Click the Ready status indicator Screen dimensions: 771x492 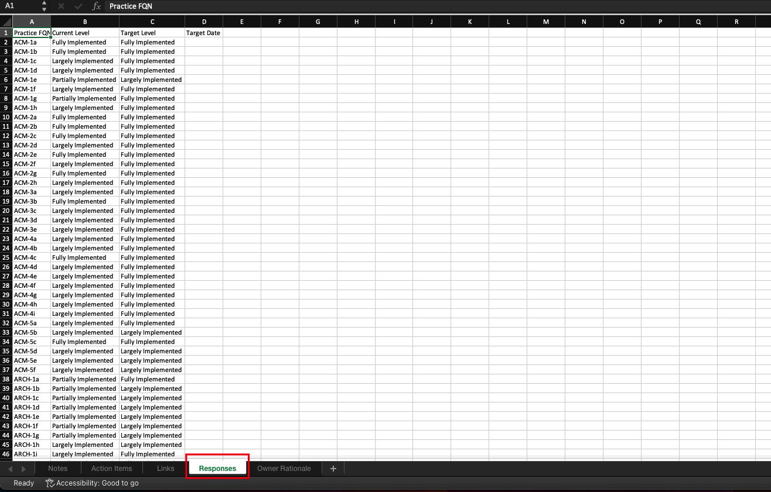coord(23,483)
